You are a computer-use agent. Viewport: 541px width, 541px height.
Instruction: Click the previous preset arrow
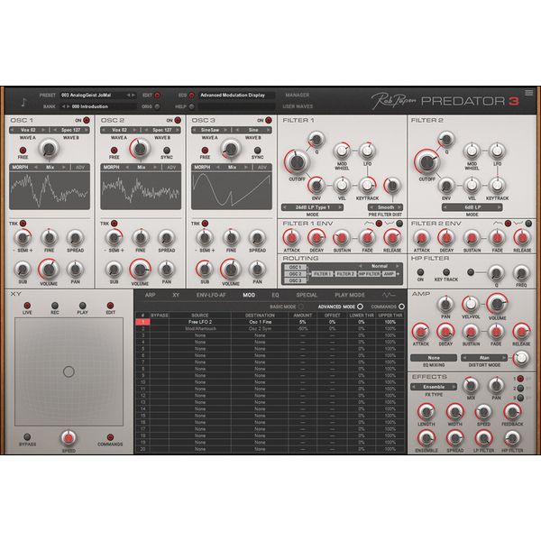tap(128, 95)
